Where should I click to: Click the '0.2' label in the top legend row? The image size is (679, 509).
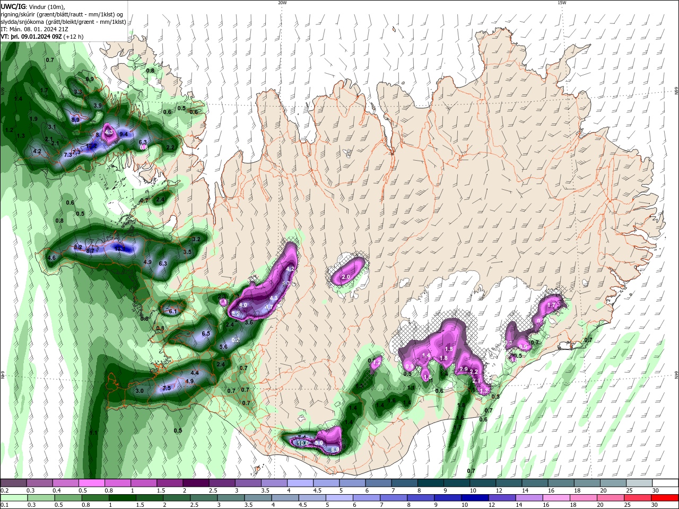tap(5, 490)
